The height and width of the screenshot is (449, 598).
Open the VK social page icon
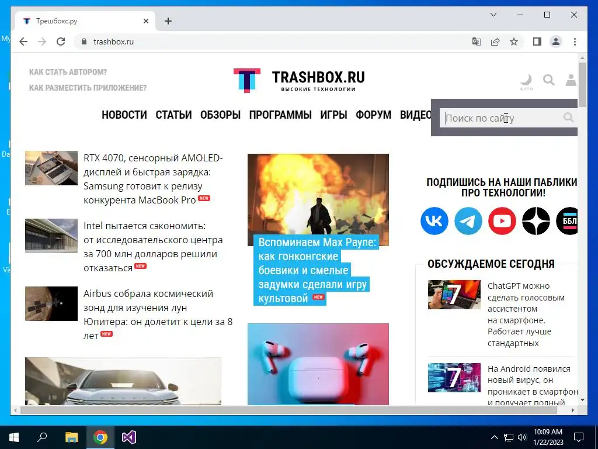(x=434, y=220)
